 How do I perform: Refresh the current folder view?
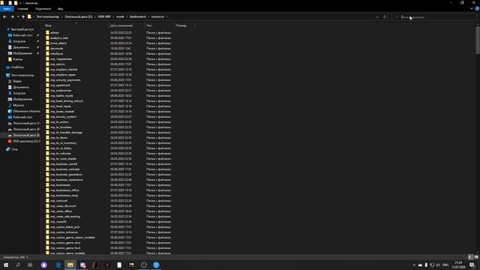pyautogui.click(x=385, y=16)
